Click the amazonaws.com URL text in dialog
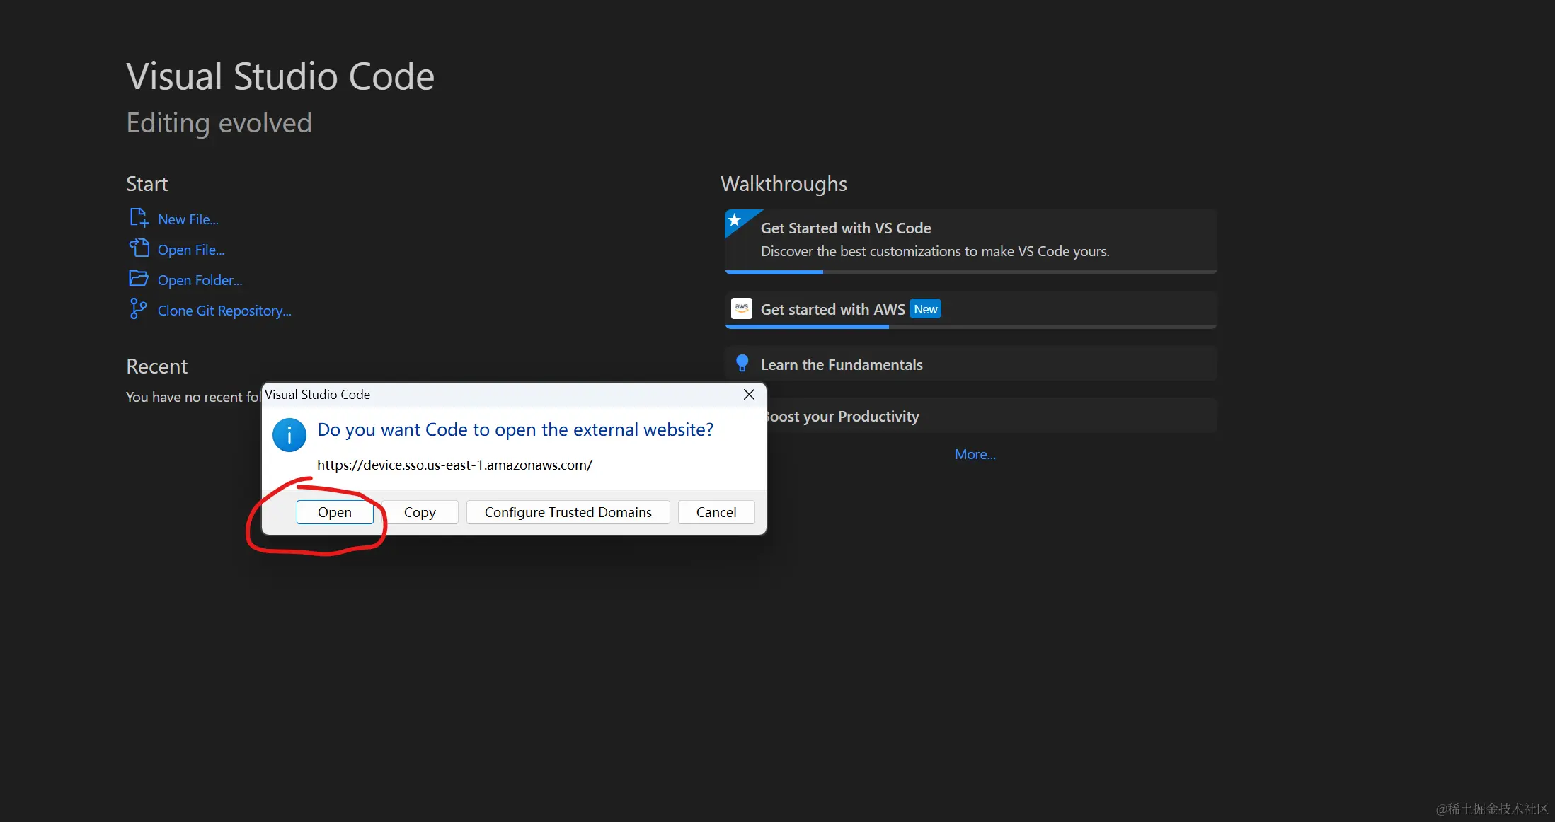 tap(454, 465)
